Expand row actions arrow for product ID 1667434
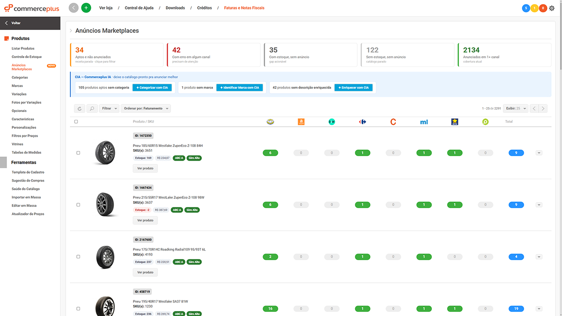Image resolution: width=562 pixels, height=316 pixels. [x=539, y=205]
